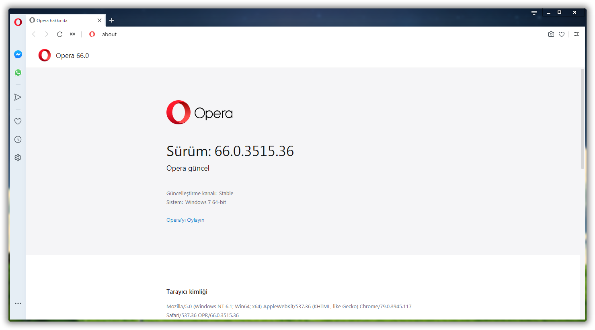Image resolution: width=595 pixels, height=330 pixels.
Task: Click the 'Opera 66.0' page header title
Action: (x=72, y=56)
